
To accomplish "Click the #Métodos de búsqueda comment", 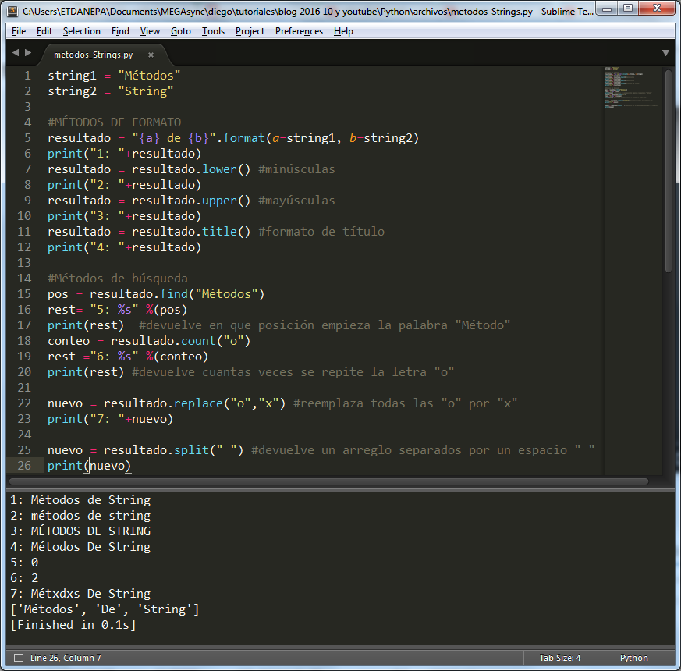I will 118,279.
